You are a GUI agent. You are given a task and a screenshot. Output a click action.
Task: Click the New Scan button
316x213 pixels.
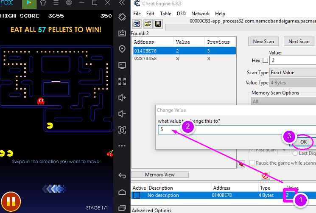tap(263, 42)
